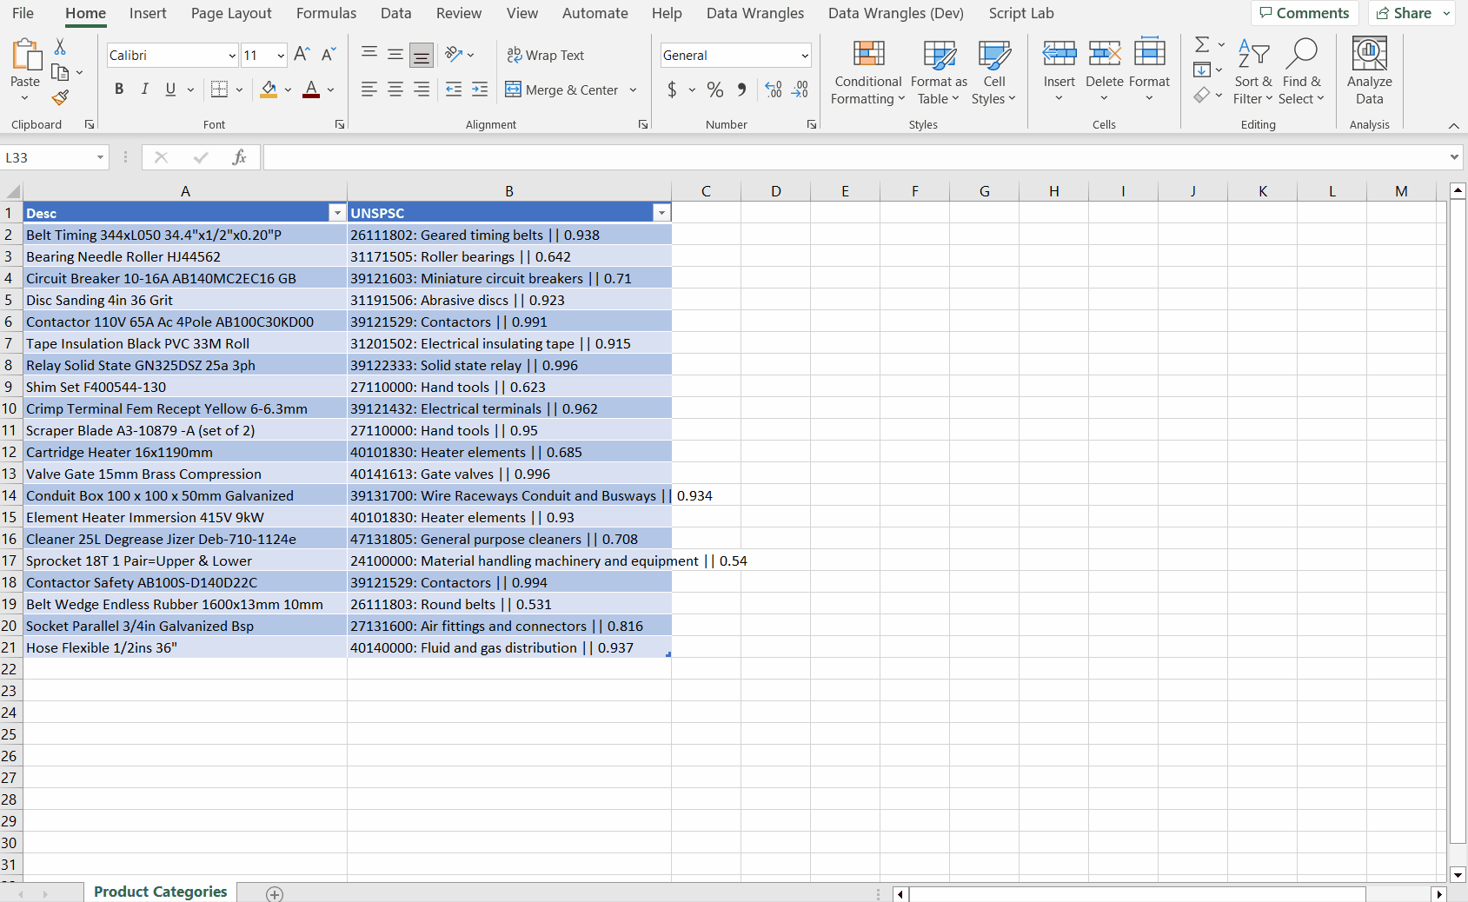Align text left in the cell
Viewport: 1468px width, 902px height.
(369, 90)
